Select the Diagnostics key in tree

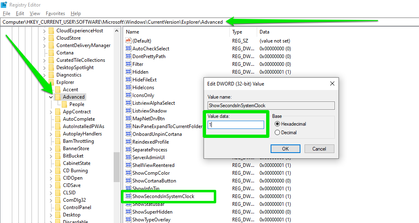[x=69, y=75]
